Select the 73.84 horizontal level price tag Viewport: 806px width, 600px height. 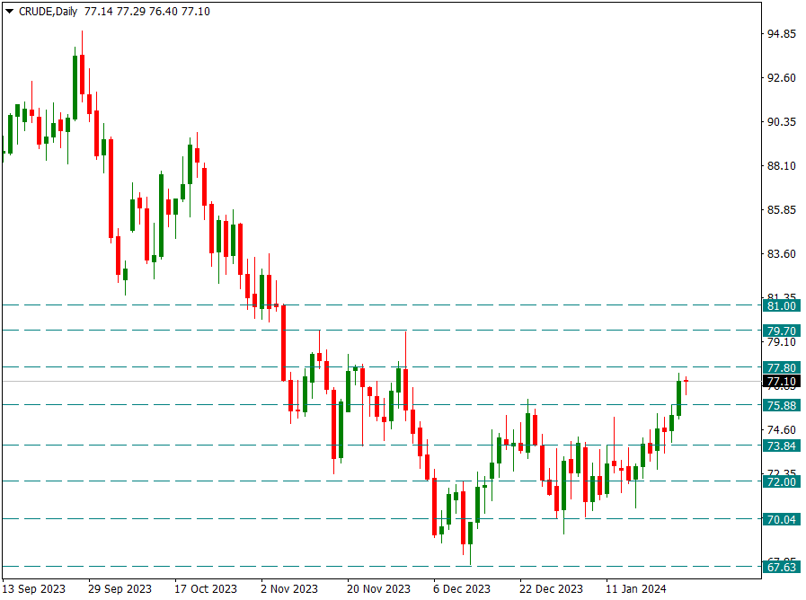click(x=781, y=446)
